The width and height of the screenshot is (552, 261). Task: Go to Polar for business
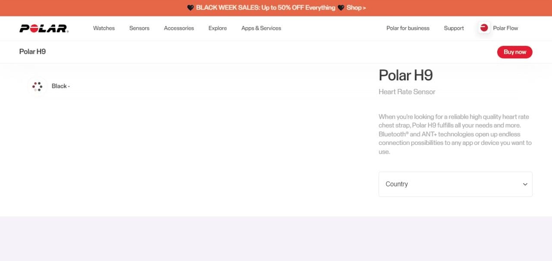[408, 28]
